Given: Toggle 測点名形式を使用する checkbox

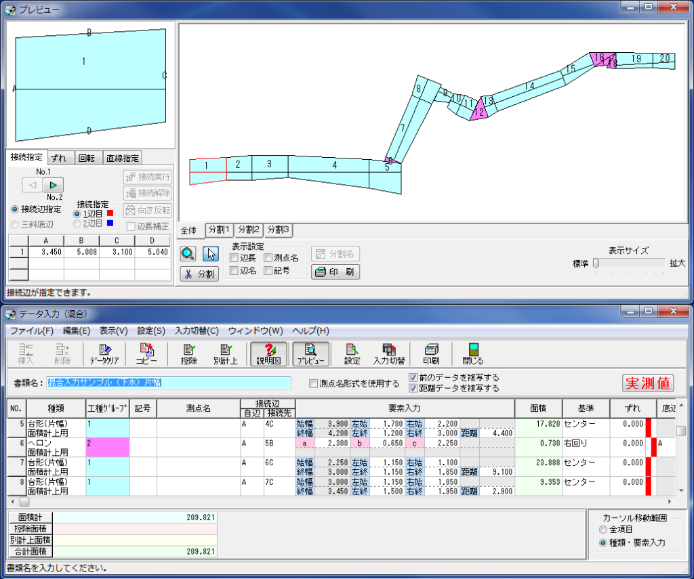Looking at the screenshot, I should click(x=313, y=384).
